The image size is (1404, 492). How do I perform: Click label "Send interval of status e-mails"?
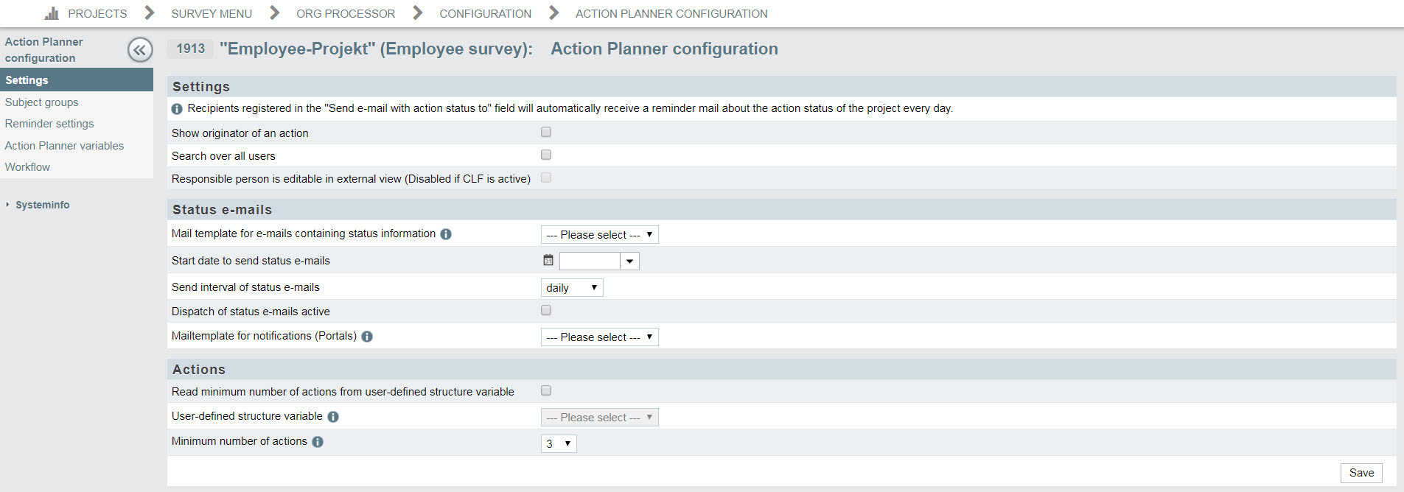click(x=245, y=287)
